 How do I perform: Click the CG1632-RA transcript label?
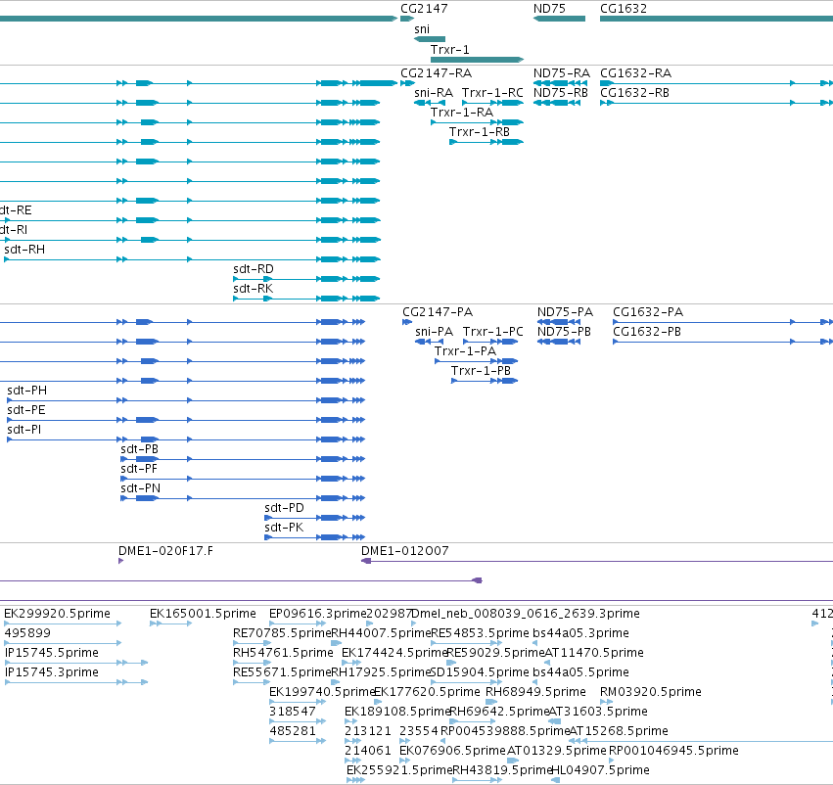click(x=636, y=72)
